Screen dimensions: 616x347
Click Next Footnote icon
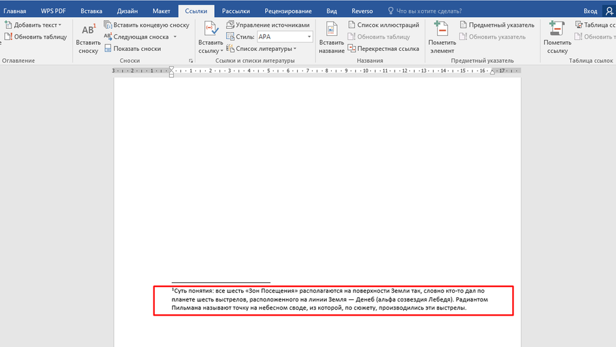108,37
